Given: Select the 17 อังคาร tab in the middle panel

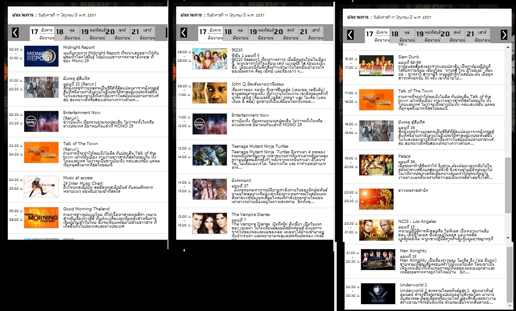Looking at the screenshot, I should coord(211,34).
